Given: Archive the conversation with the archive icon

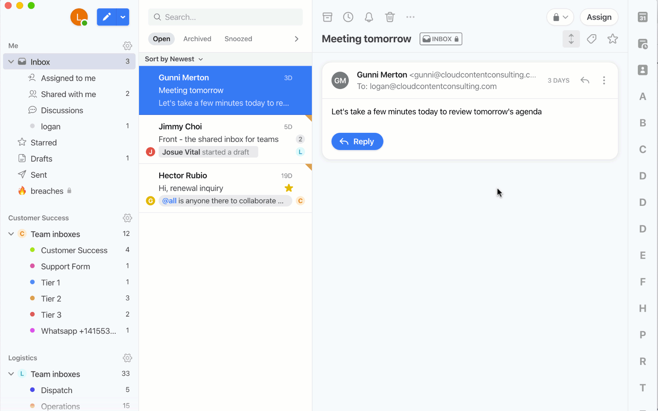Looking at the screenshot, I should (x=327, y=17).
